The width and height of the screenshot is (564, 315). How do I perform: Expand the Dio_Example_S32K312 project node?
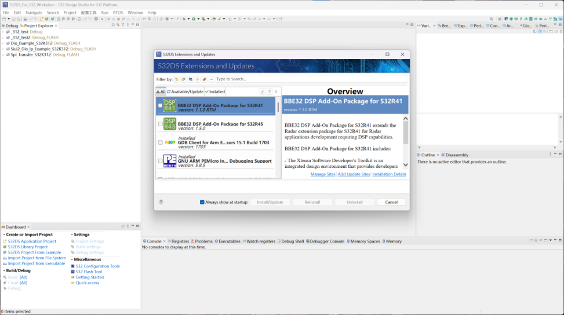tap(3, 43)
